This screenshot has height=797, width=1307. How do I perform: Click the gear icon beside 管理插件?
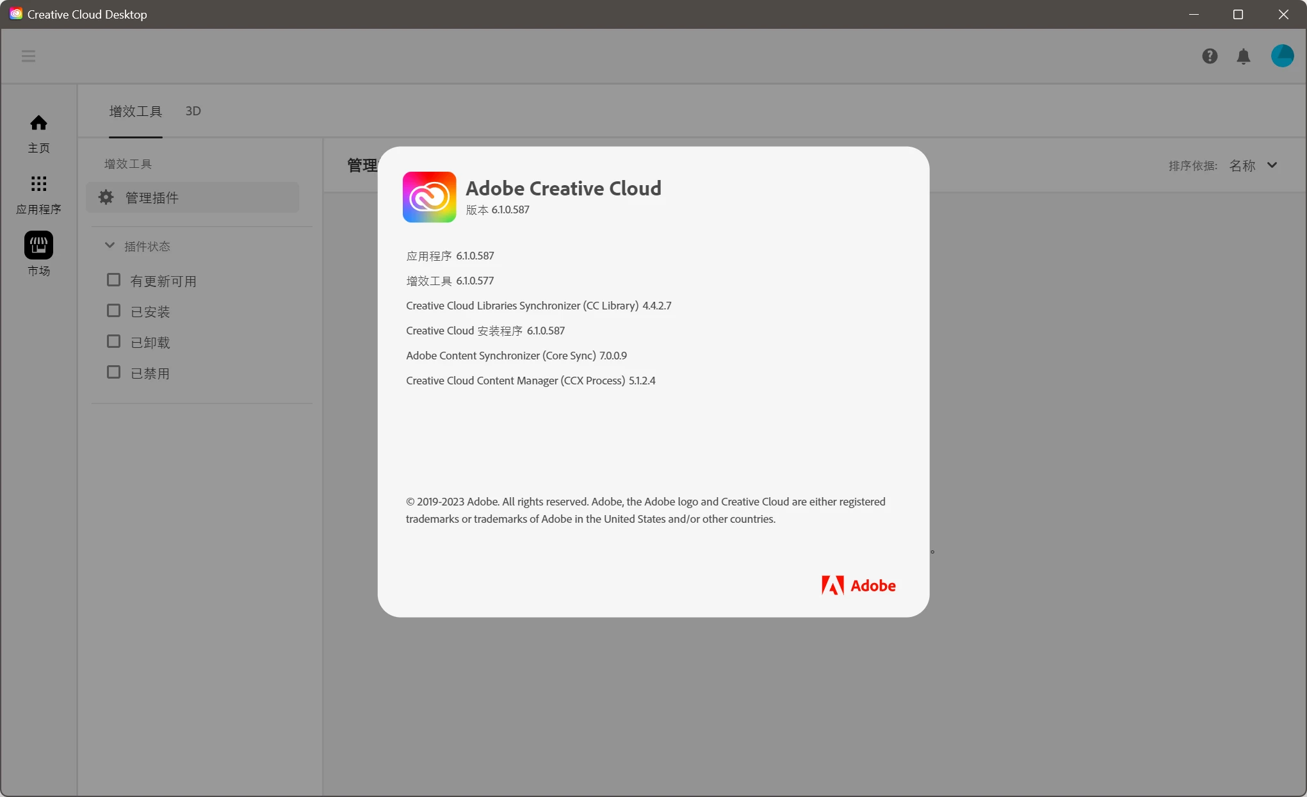point(106,197)
